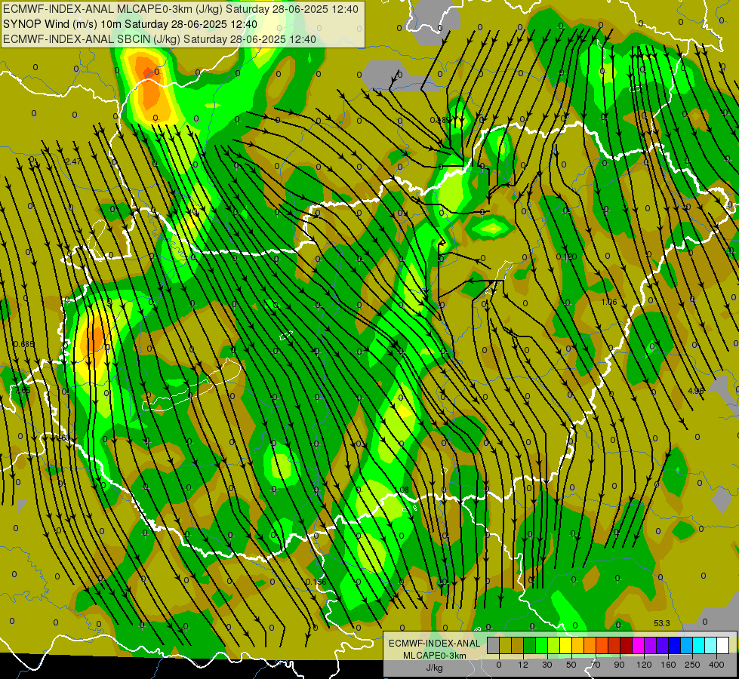
Task: Pick the dark maroon-red legend swatch
Action: coord(627,645)
